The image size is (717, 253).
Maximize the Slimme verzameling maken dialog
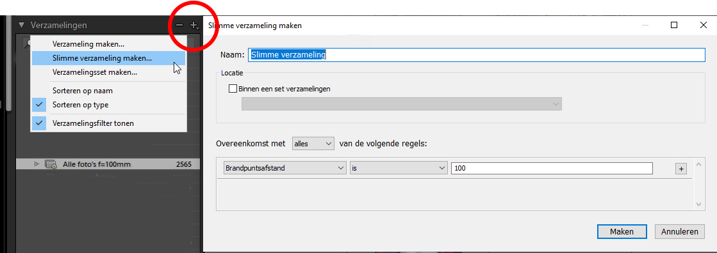pos(674,26)
